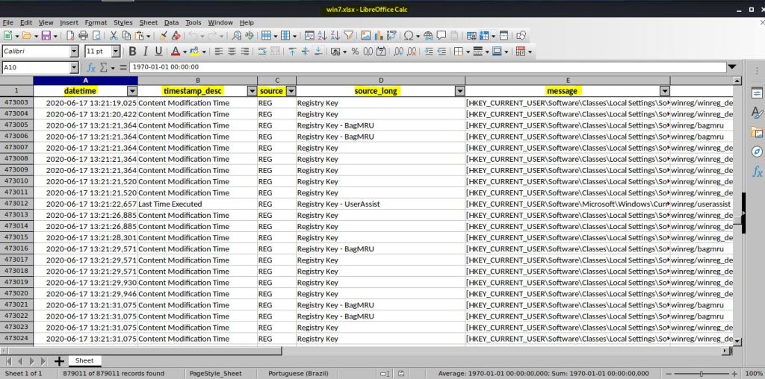765x379 pixels.
Task: Toggle bold formatting
Action: [132, 51]
